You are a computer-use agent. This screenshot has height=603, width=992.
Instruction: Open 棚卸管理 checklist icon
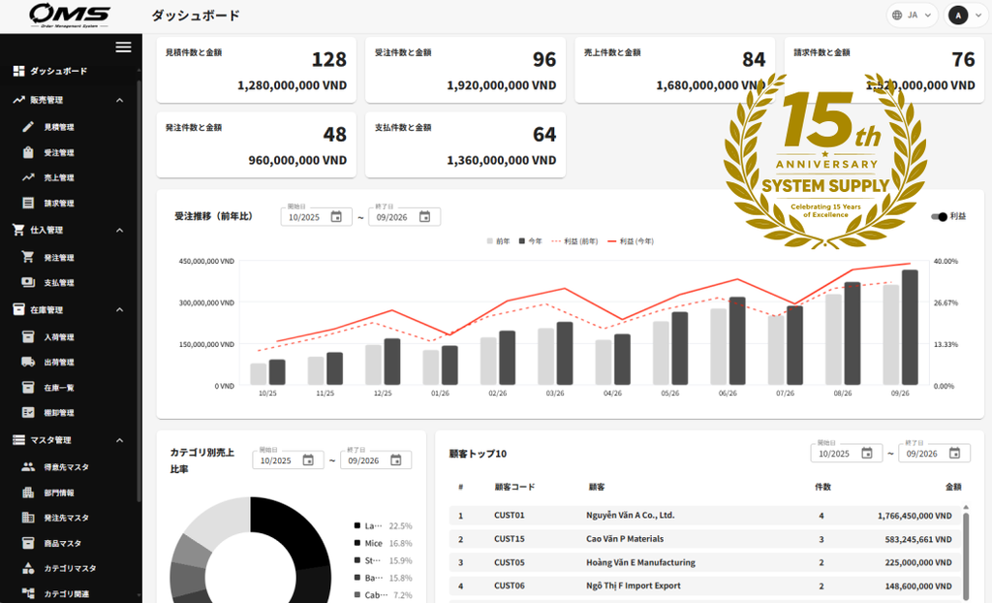click(28, 412)
